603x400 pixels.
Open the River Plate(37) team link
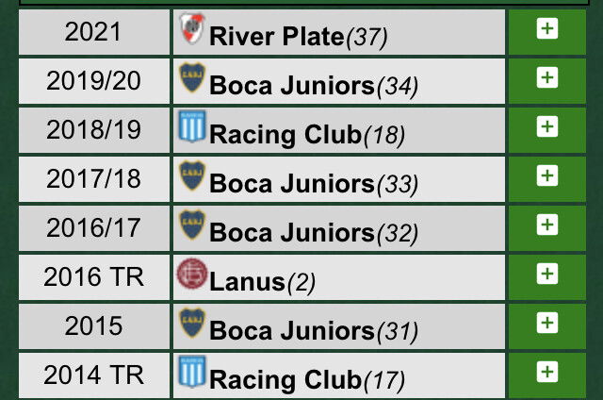pyautogui.click(x=299, y=37)
